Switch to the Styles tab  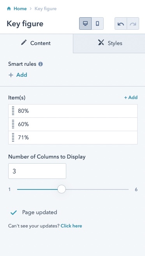tap(109, 43)
